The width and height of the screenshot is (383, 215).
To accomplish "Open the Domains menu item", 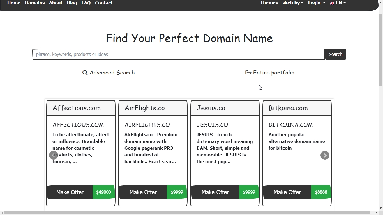I will (35, 3).
